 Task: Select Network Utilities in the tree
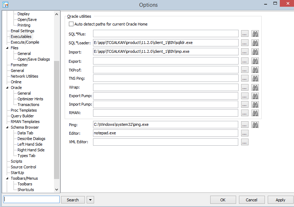24,76
